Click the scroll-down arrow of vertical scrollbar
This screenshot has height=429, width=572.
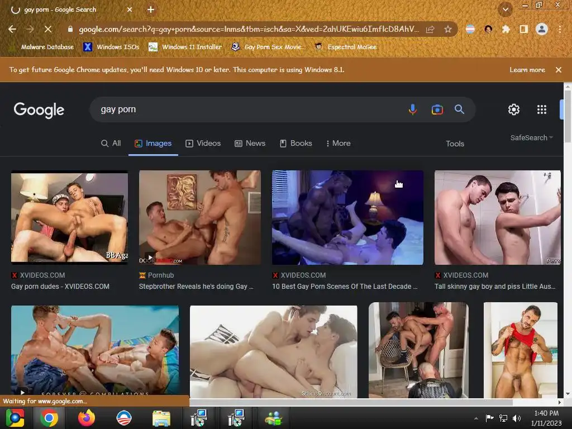[x=568, y=394]
